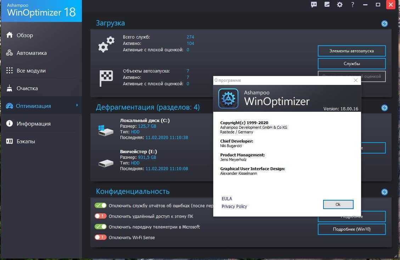Viewport: 400px width, 260px height.
Task: Click the Загрузка section heading
Action: (111, 23)
